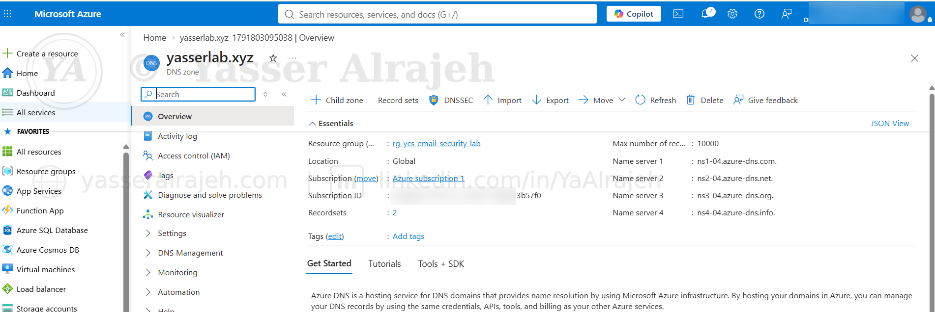Open Load balancer favorite

tap(34, 289)
